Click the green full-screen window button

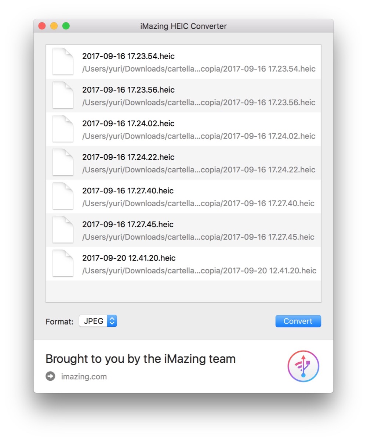(x=66, y=26)
